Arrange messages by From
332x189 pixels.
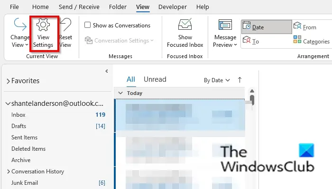point(305,27)
